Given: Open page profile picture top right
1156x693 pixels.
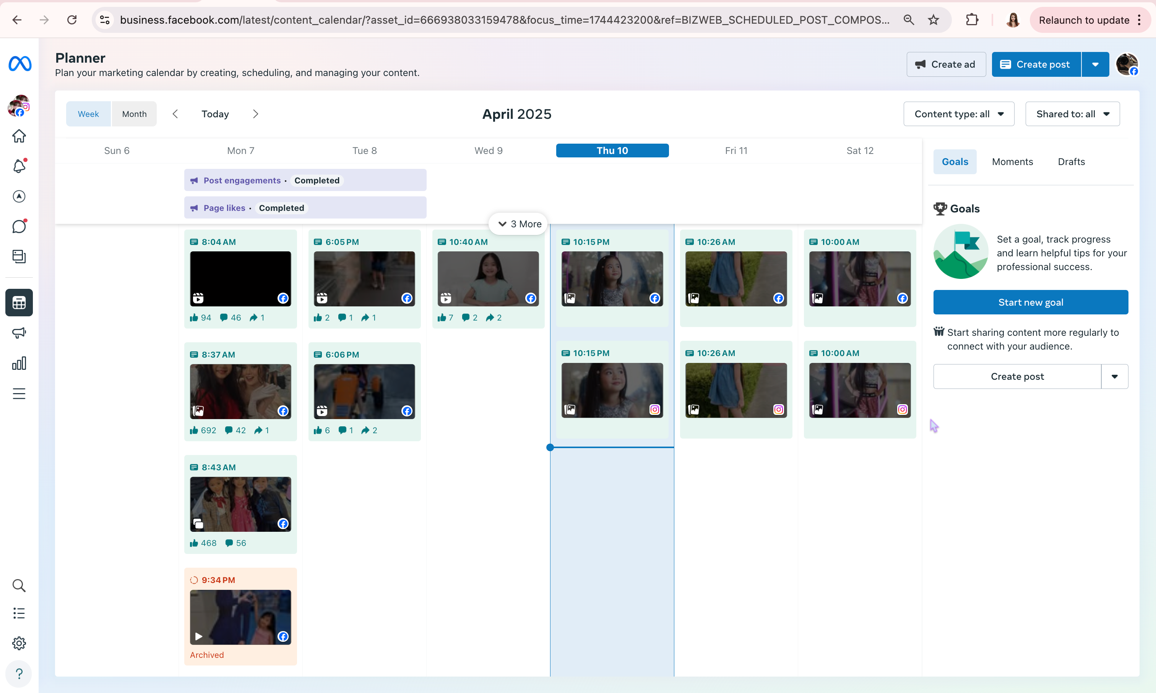Looking at the screenshot, I should point(1127,65).
